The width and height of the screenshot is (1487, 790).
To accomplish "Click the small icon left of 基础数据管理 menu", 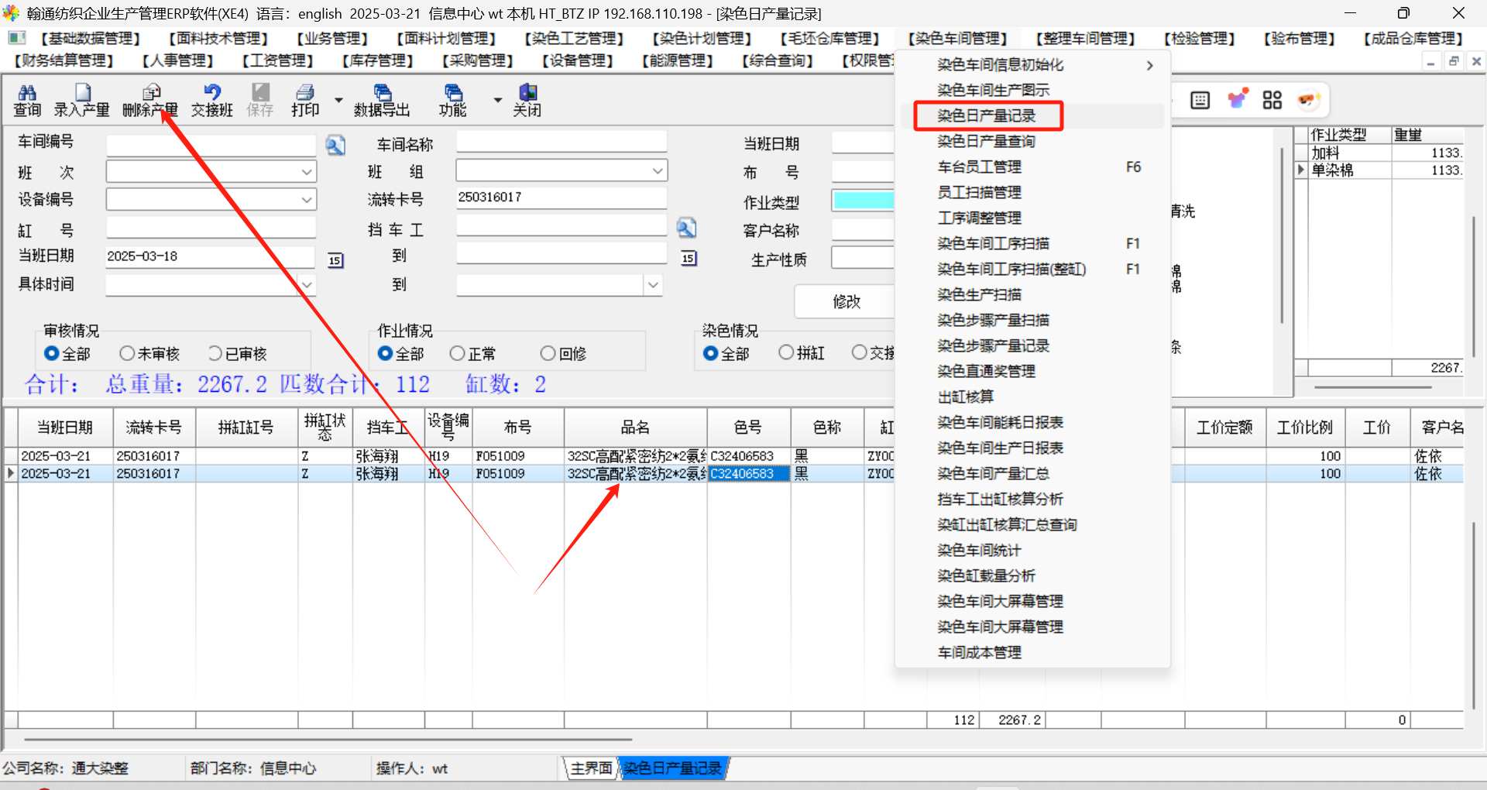I will point(17,38).
